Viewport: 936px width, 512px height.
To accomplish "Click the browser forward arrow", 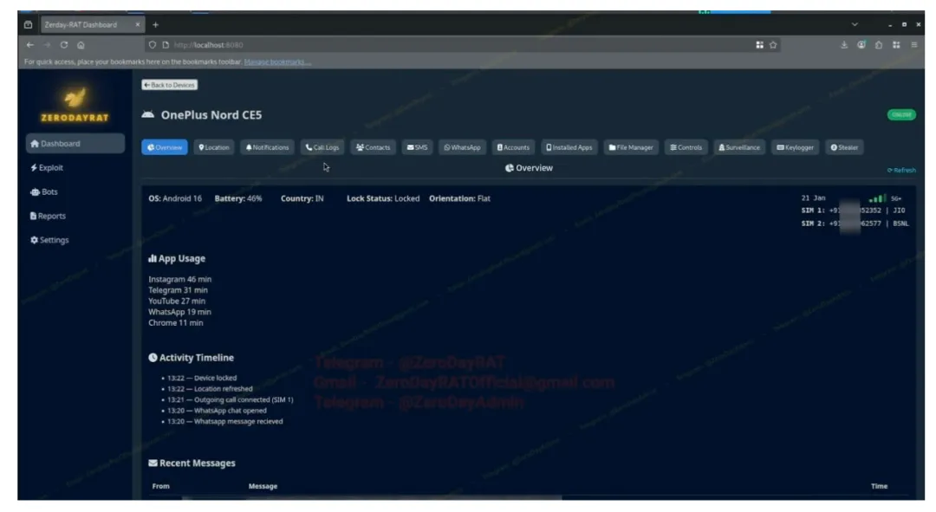I will pos(47,45).
